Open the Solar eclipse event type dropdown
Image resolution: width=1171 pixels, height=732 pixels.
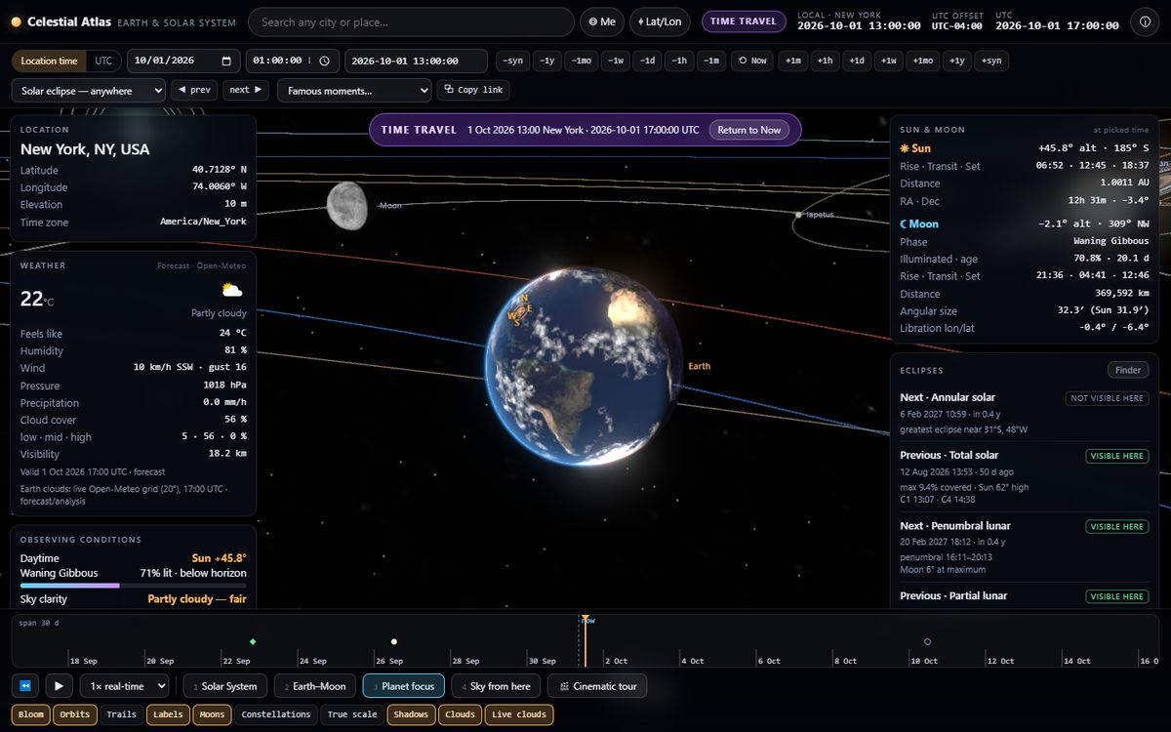89,90
